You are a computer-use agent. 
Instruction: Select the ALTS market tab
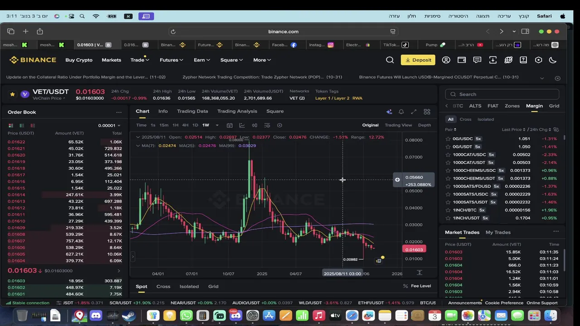475,106
